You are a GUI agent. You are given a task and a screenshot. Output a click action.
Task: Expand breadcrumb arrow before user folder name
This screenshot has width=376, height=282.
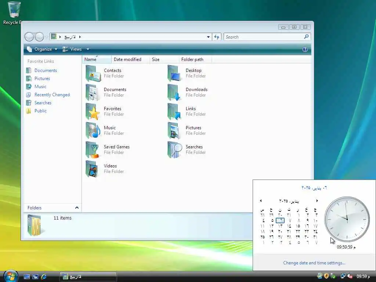60,37
